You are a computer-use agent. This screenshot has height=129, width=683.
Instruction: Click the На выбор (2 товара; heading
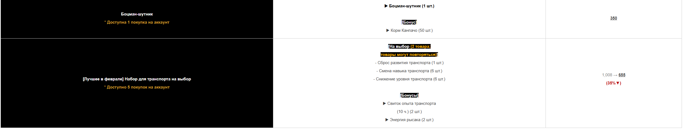409,46
